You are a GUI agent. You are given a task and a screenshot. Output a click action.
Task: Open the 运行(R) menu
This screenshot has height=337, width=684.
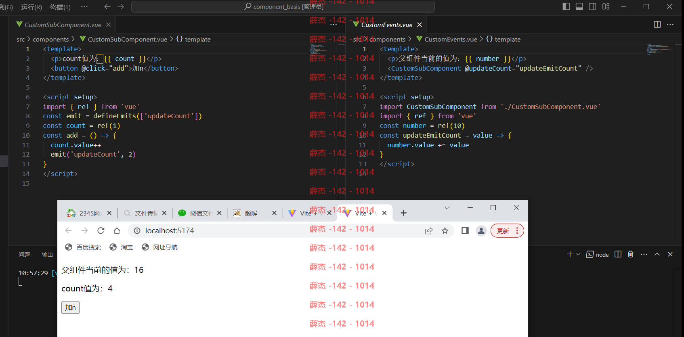coord(31,7)
